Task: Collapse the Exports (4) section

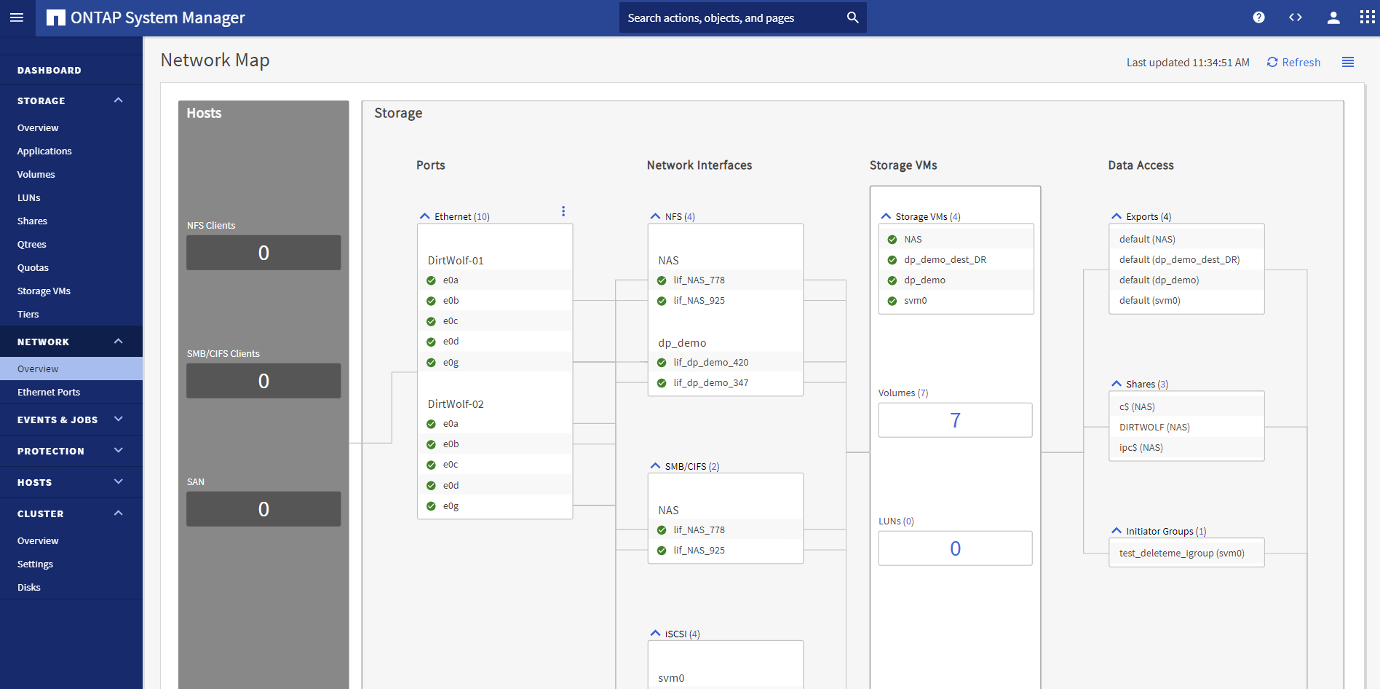Action: (x=1117, y=216)
